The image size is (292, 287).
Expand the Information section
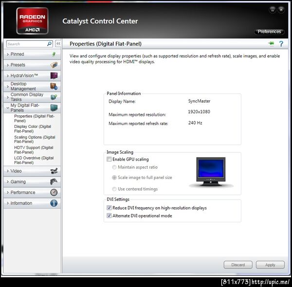pos(32,203)
